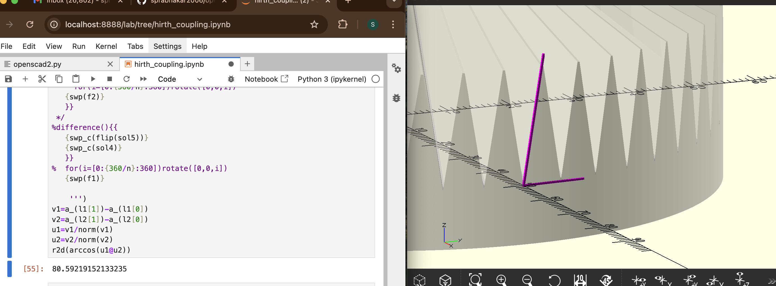The height and width of the screenshot is (286, 776).
Task: Open the Kernel menu
Action: point(106,46)
